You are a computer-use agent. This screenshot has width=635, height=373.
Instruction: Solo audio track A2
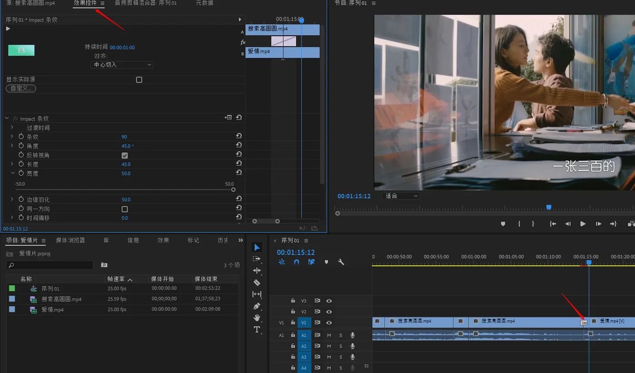[x=341, y=346]
